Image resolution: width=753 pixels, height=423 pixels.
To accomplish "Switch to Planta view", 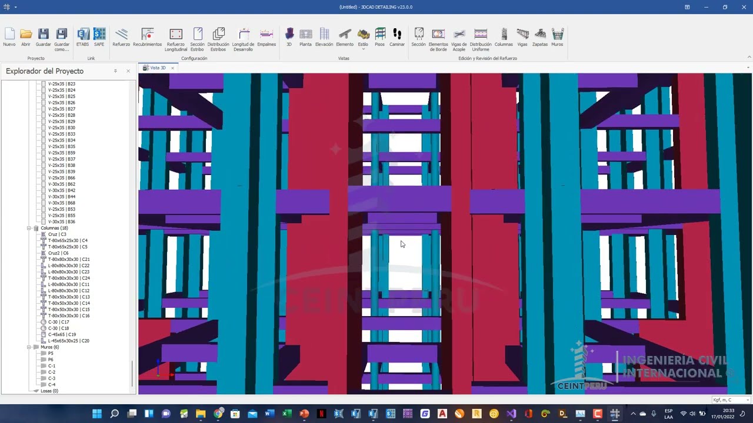I will (x=305, y=38).
